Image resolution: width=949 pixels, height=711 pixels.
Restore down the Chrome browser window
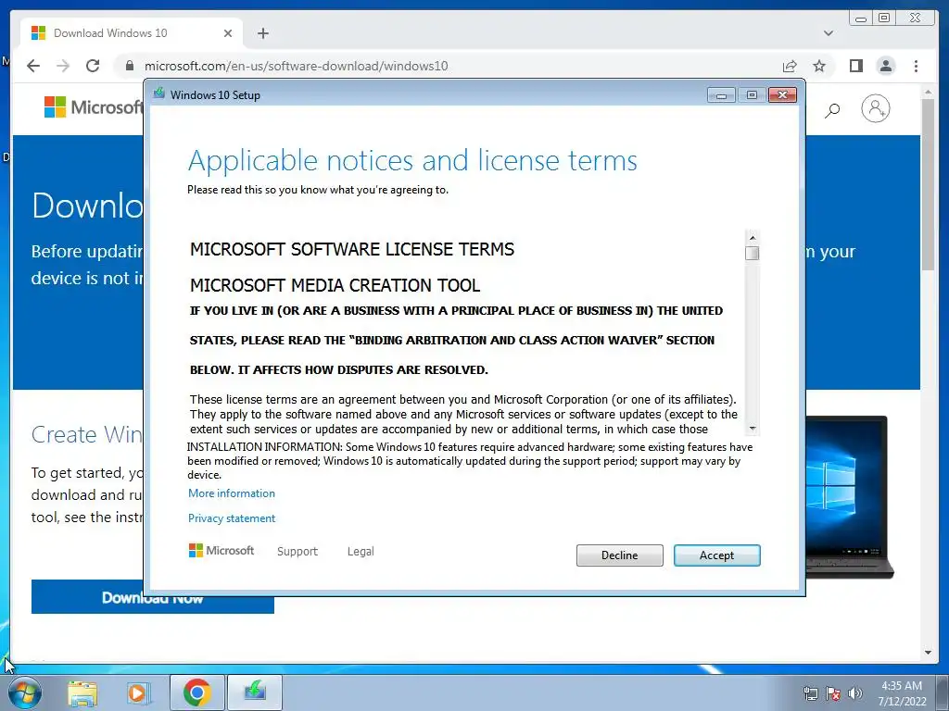[x=884, y=19]
